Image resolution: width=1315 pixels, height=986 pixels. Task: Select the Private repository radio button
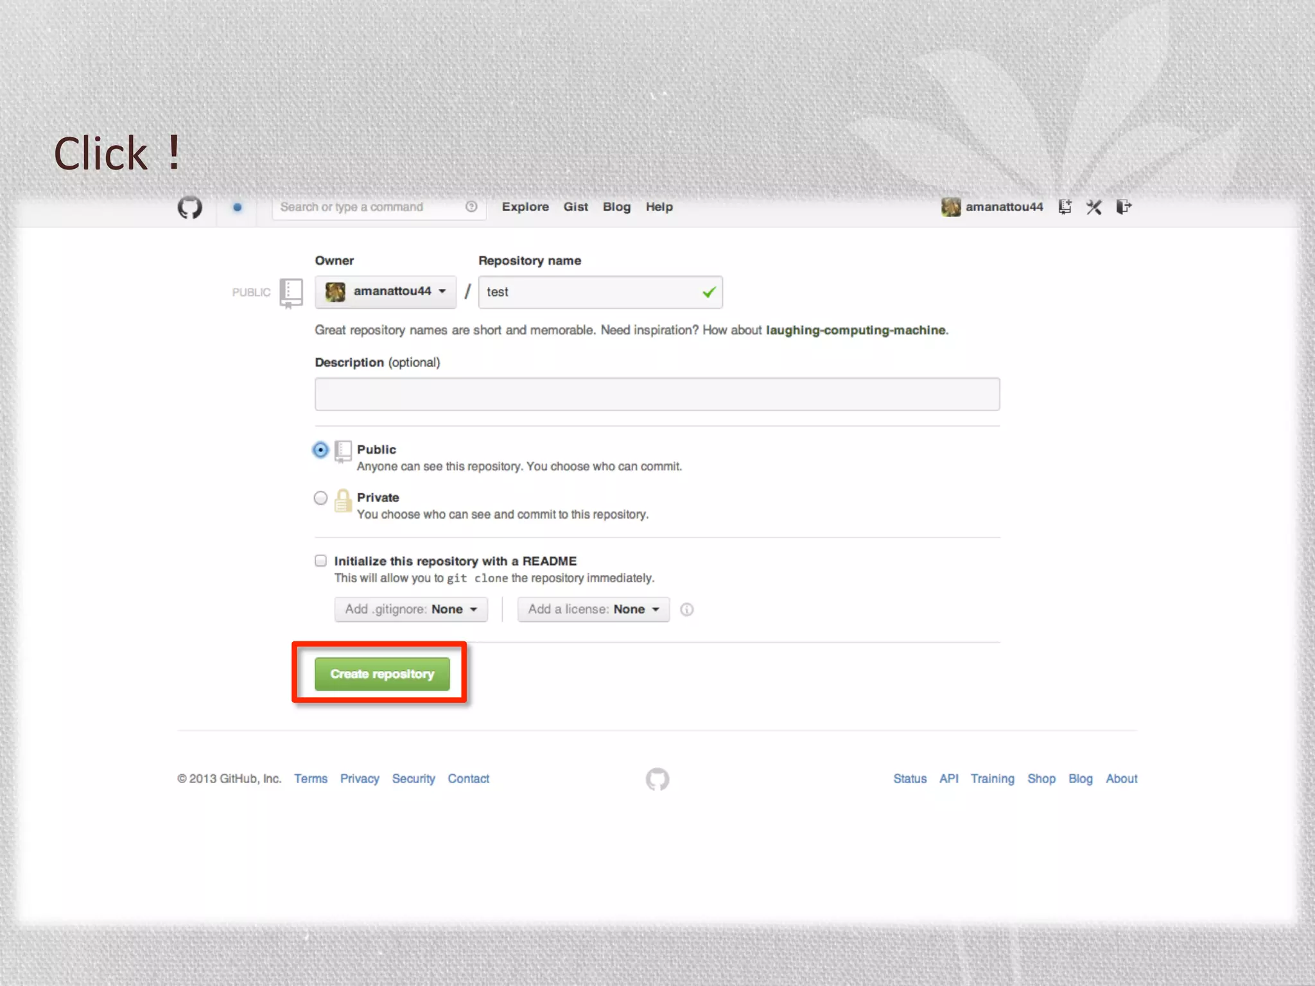tap(320, 498)
